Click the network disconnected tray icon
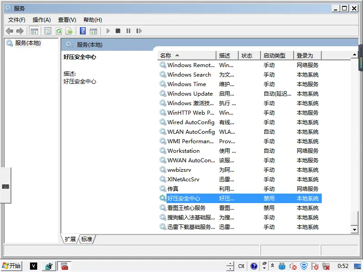Viewport: 363px width, 272px height. click(326, 266)
